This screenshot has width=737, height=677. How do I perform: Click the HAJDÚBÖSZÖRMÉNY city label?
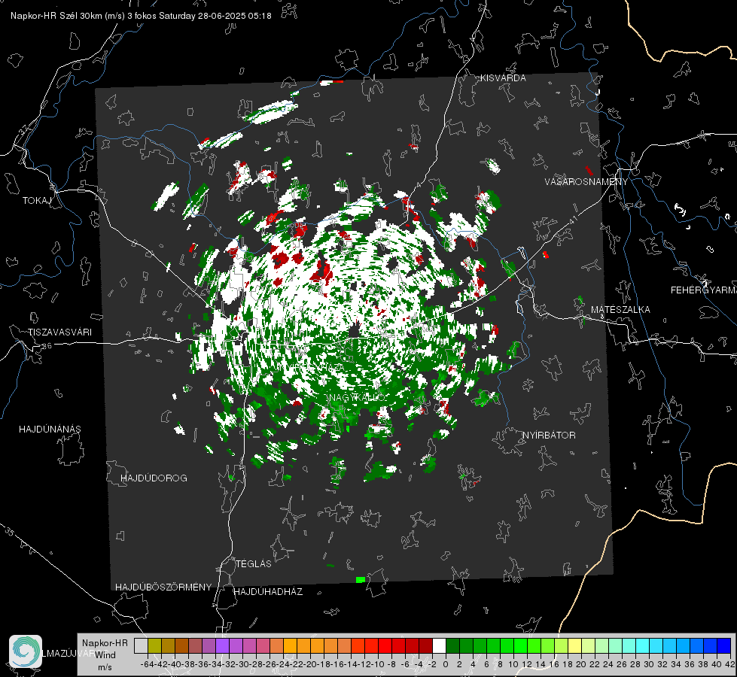[163, 587]
